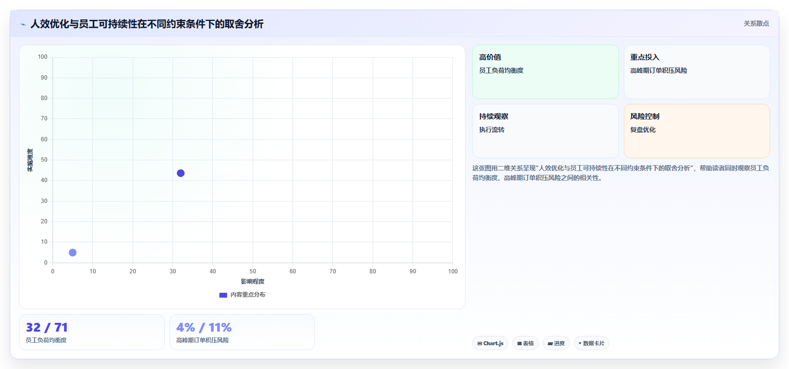
Task: Open the 持续观察 card
Action: pyautogui.click(x=545, y=131)
